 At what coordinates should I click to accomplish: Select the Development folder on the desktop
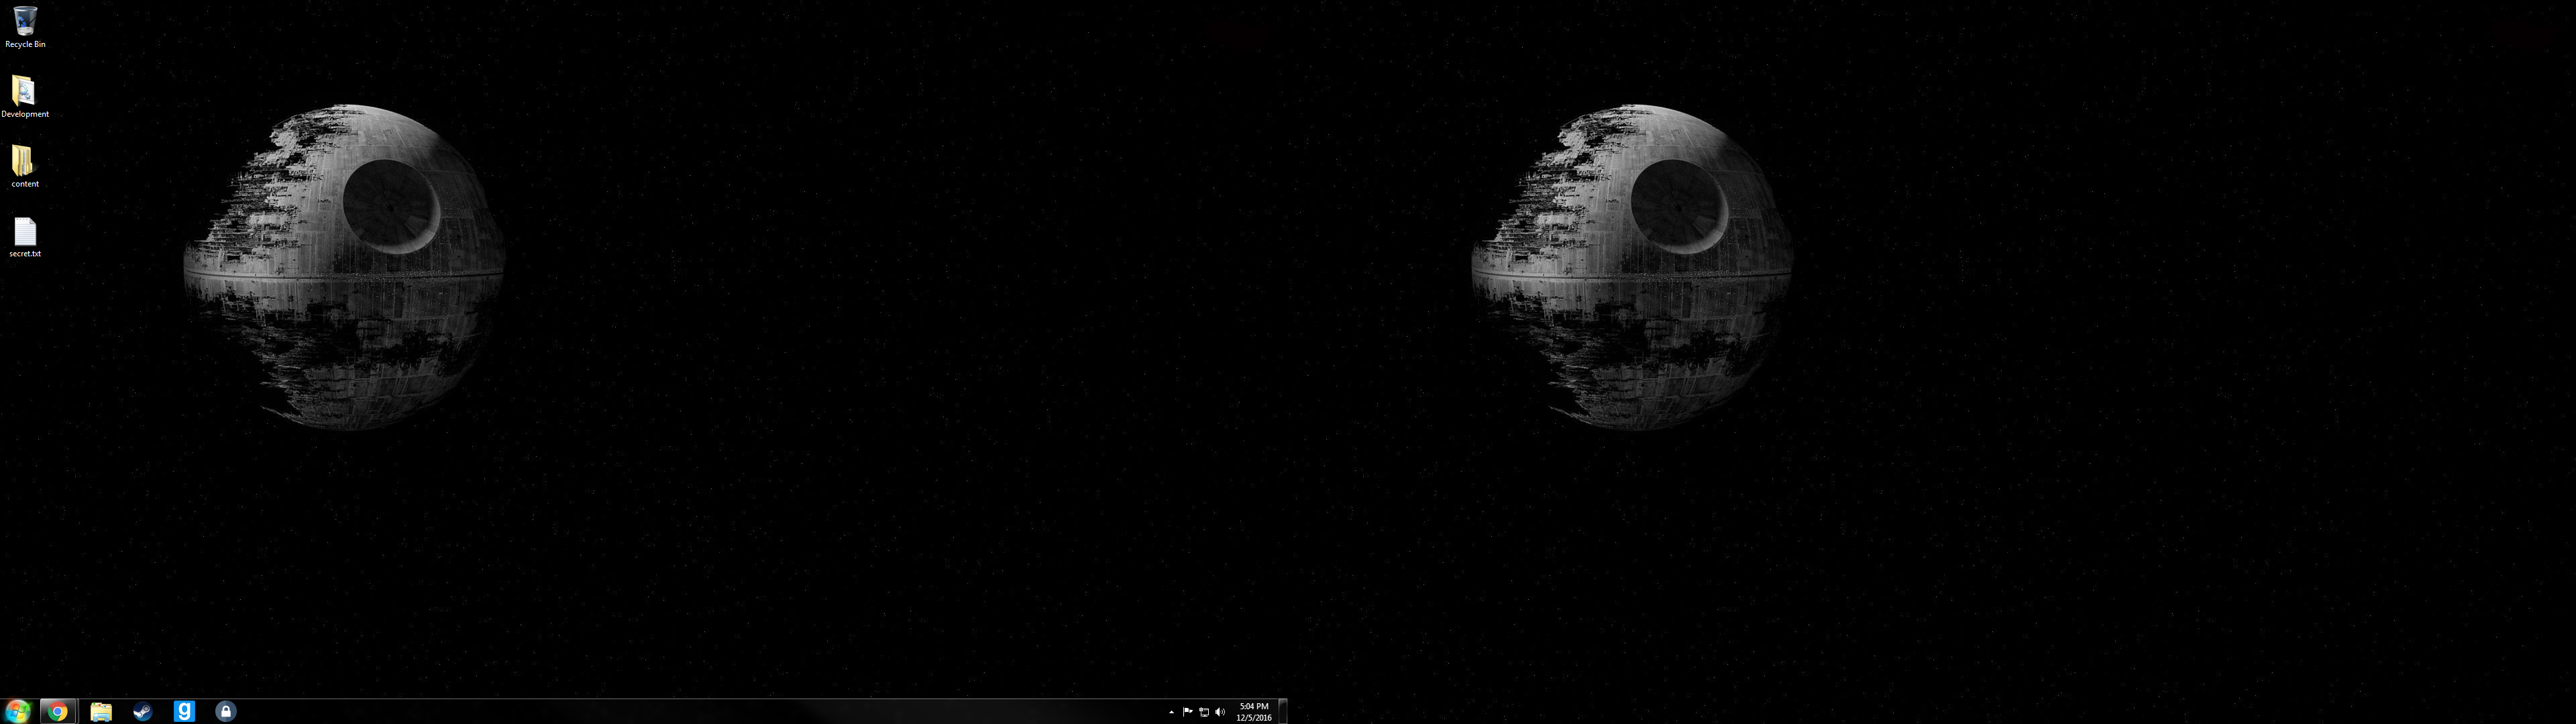pyautogui.click(x=25, y=97)
